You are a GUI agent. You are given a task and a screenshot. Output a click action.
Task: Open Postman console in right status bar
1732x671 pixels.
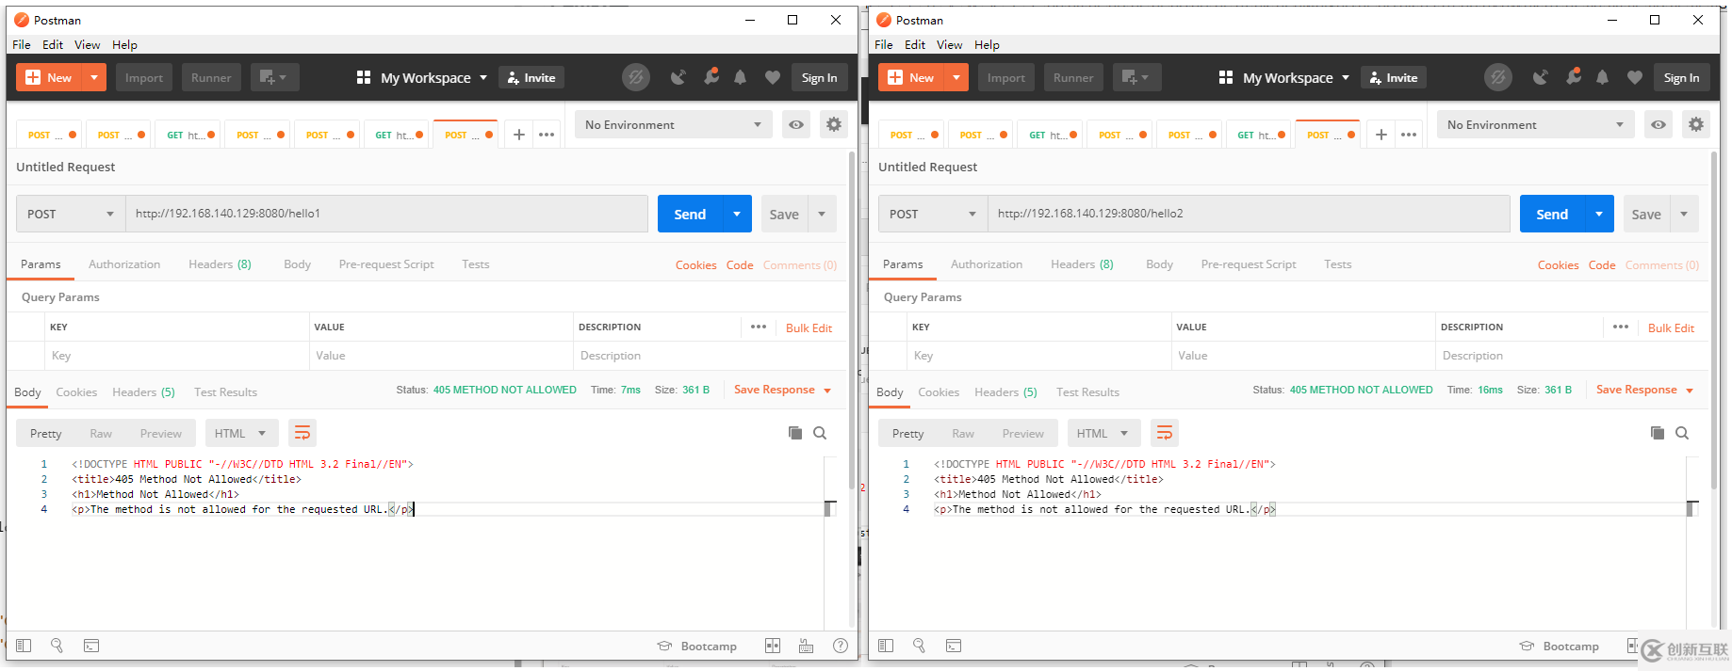(x=954, y=646)
